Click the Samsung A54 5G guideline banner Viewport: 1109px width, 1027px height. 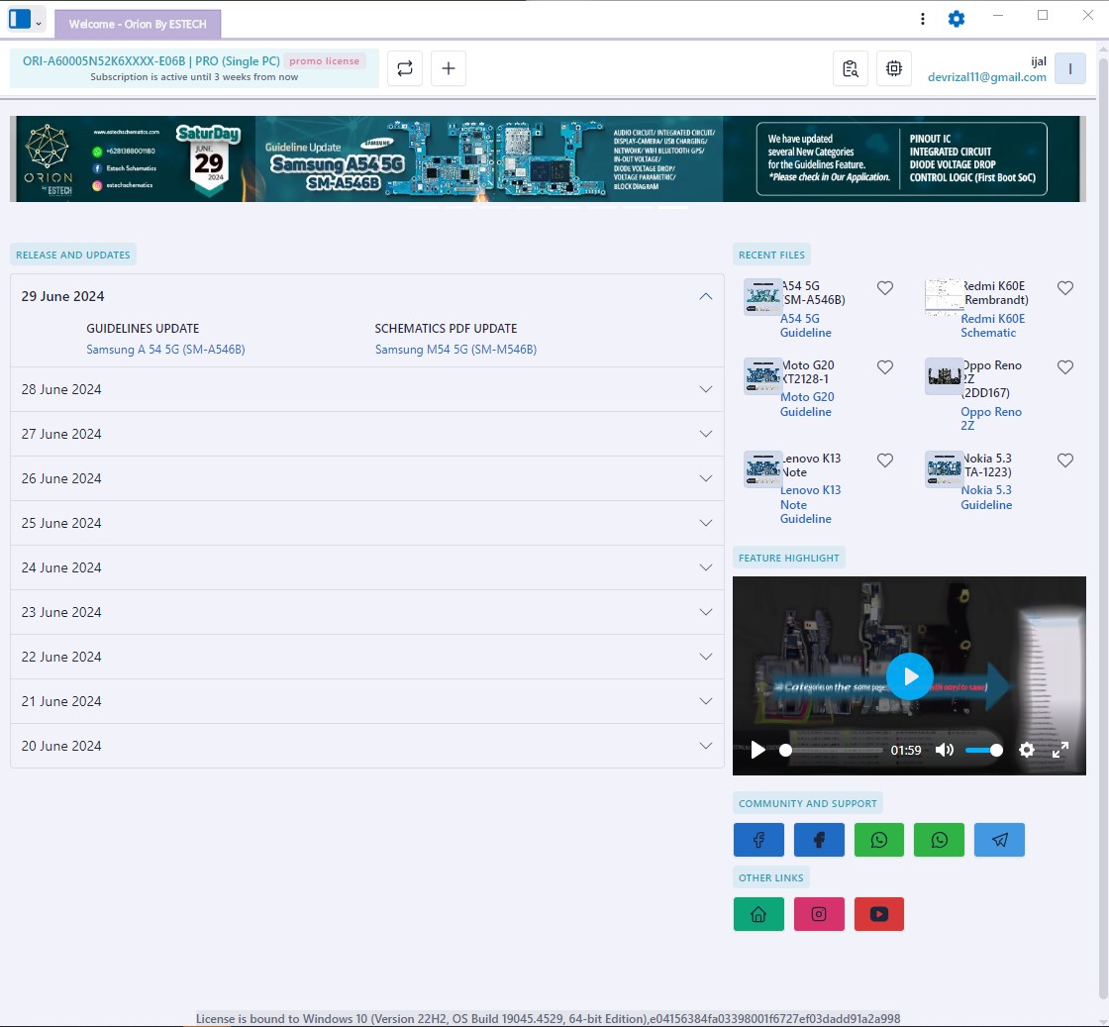[x=549, y=159]
